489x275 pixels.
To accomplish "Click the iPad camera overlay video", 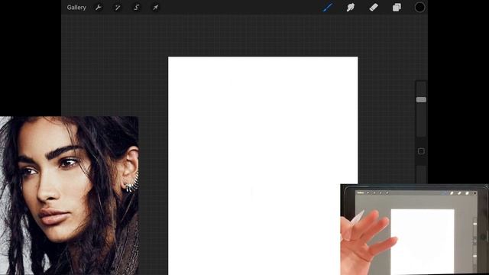I will (x=414, y=229).
